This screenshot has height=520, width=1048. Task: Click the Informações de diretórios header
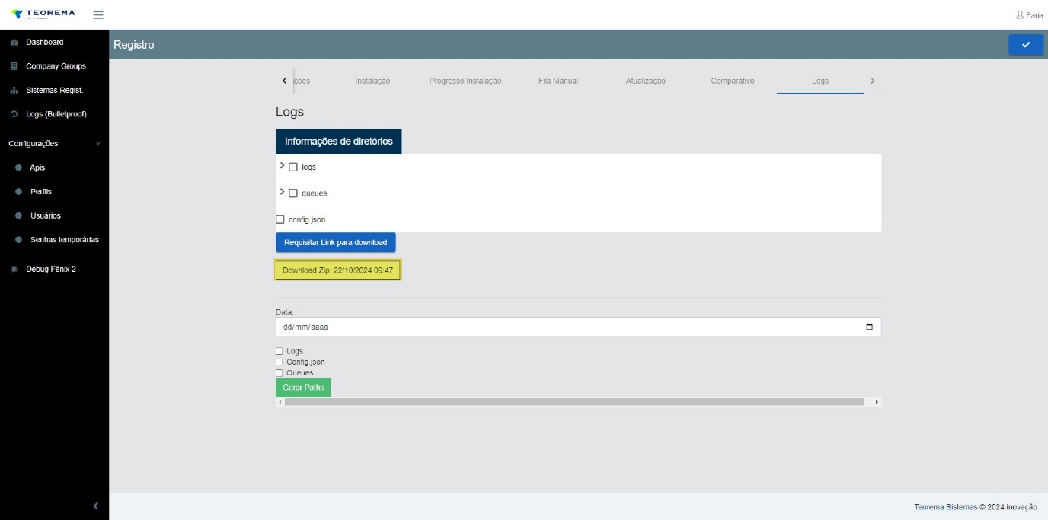(x=339, y=142)
